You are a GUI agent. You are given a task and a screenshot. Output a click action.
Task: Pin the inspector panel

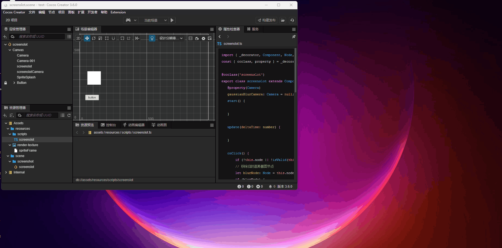294,37
